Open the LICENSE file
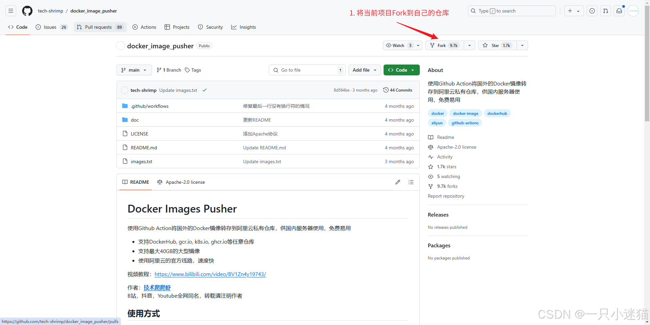 139,134
